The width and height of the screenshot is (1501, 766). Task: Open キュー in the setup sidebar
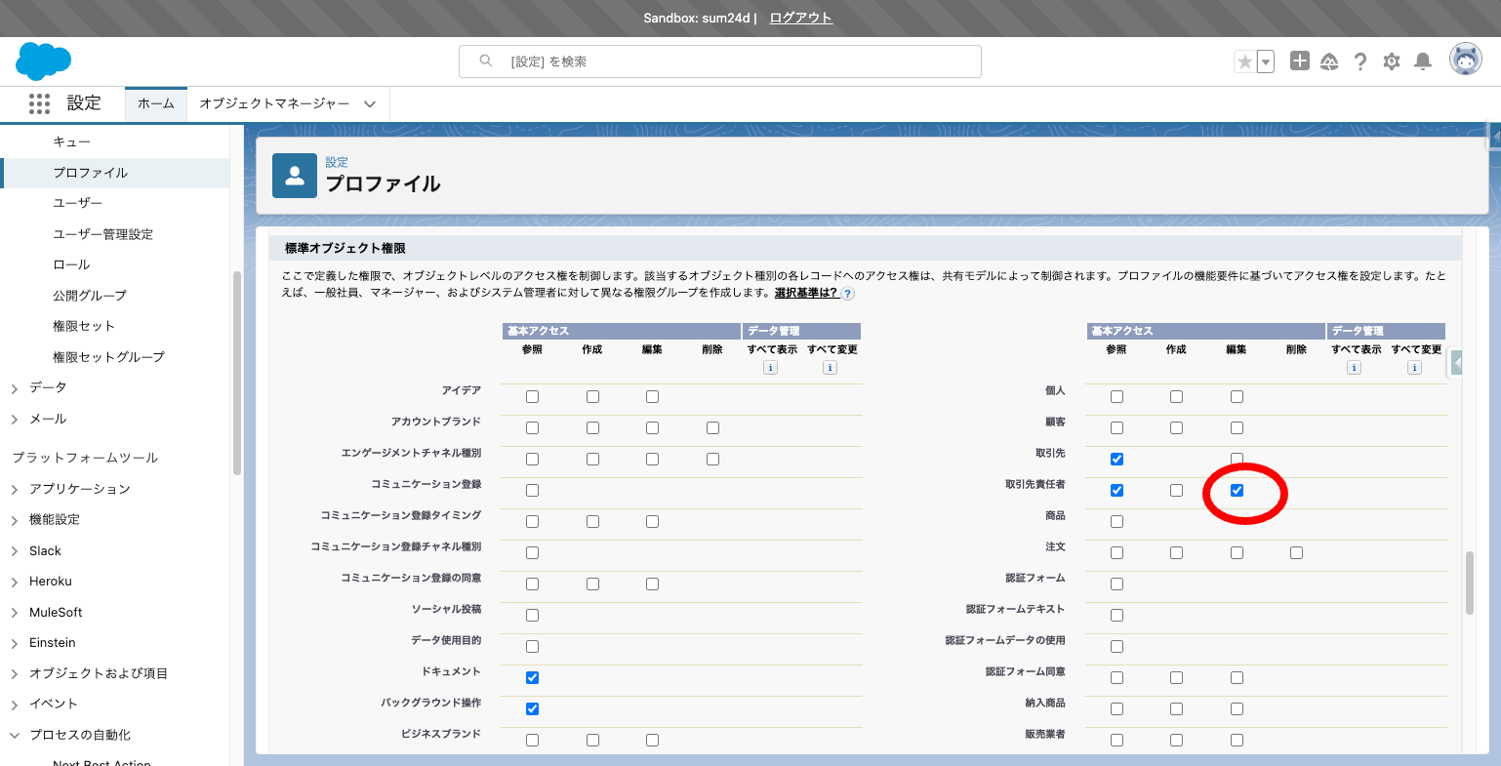[x=72, y=141]
